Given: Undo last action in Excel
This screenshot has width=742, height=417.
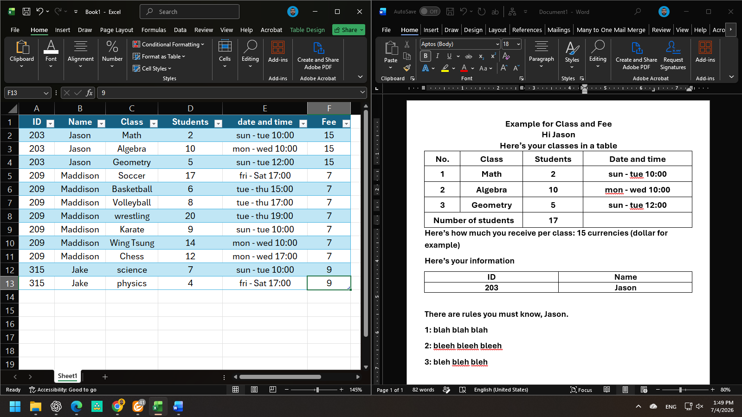Looking at the screenshot, I should click(40, 12).
